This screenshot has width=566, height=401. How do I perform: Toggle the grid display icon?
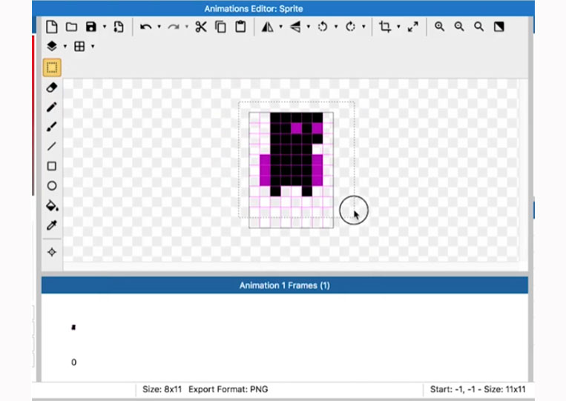(79, 46)
